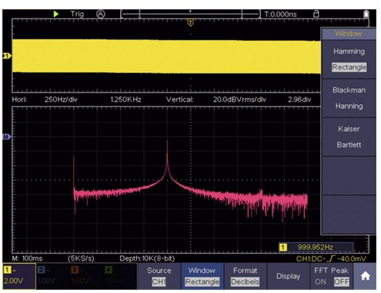Open the Display menu
The height and width of the screenshot is (293, 381).
288,276
